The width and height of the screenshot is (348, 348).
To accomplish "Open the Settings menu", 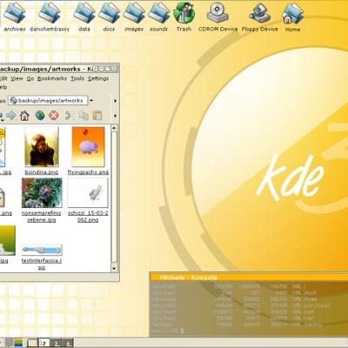I will [98, 78].
